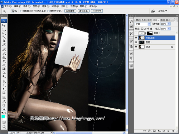This screenshot has width=179, height=134.
Task: Select the Eraser tool
Action: pyautogui.click(x=4, y=65)
